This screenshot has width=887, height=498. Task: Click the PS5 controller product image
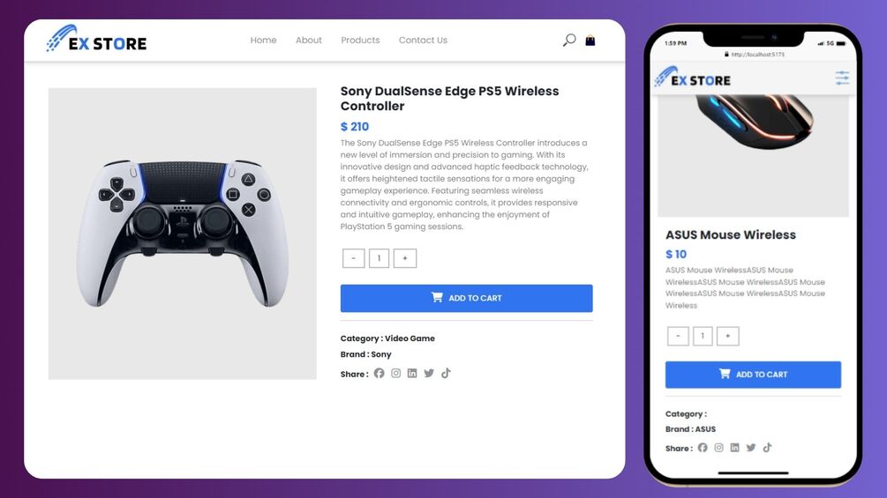[182, 234]
